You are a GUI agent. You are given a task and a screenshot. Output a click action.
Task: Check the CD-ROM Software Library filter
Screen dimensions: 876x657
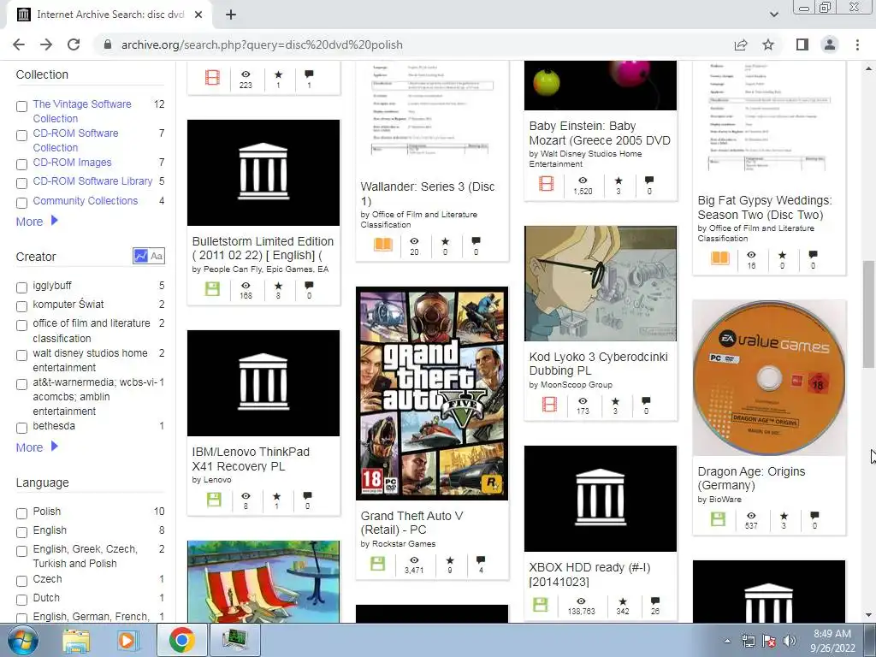[21, 183]
